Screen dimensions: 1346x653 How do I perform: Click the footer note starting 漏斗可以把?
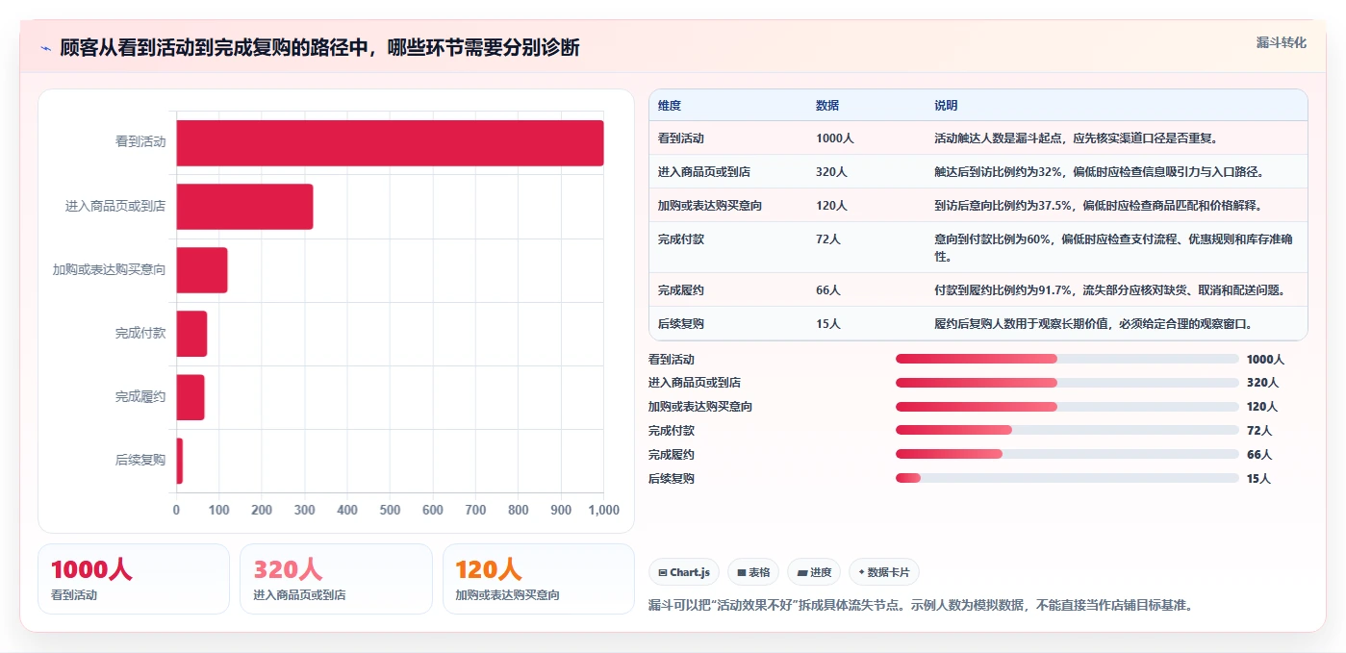click(x=921, y=606)
